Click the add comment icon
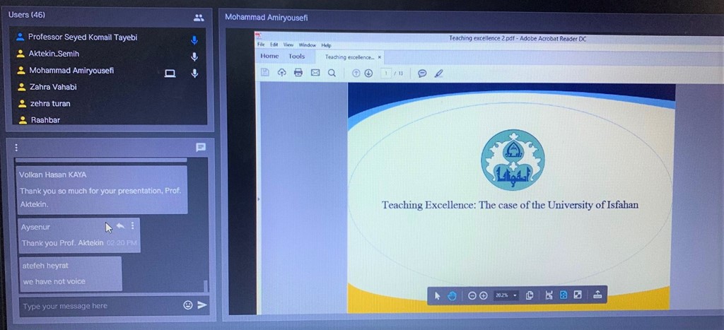Viewport: 724px width, 330px height. [422, 73]
